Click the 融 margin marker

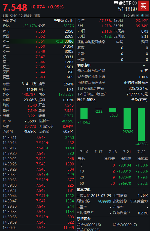pyautogui.click(x=133, y=15)
